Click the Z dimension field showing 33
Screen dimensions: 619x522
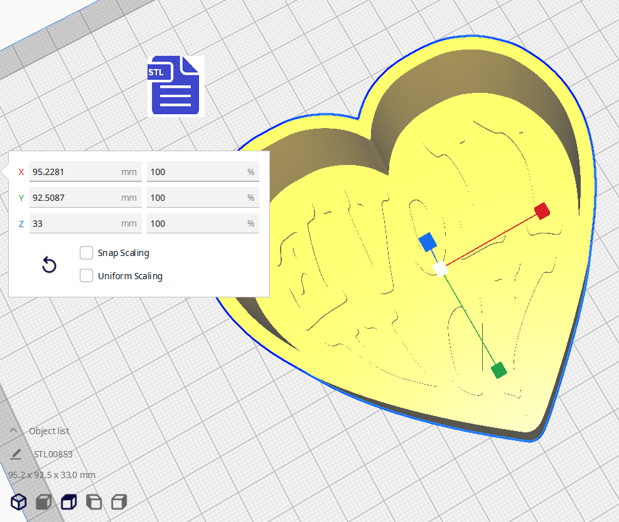(74, 223)
